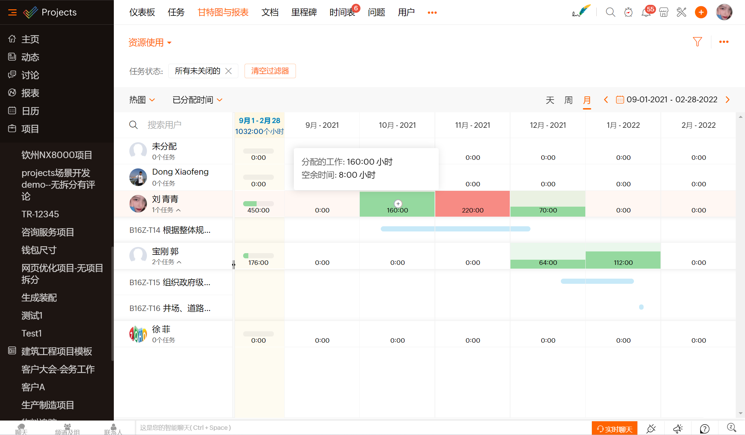Collapse 刘 青青's 1个任务 list

(178, 210)
